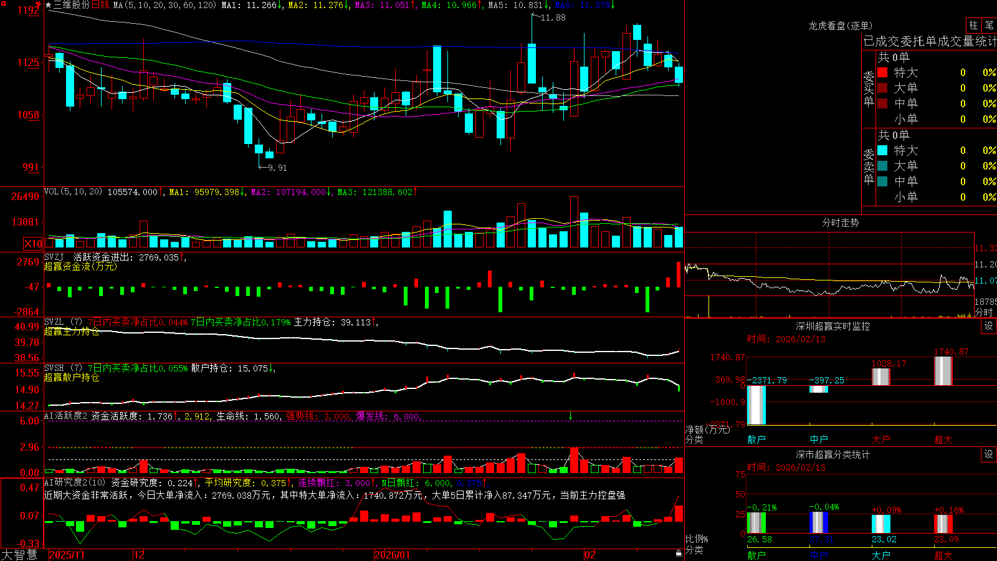
Task: Open 设 settings for 深市超赢分类统计
Action: 989,454
